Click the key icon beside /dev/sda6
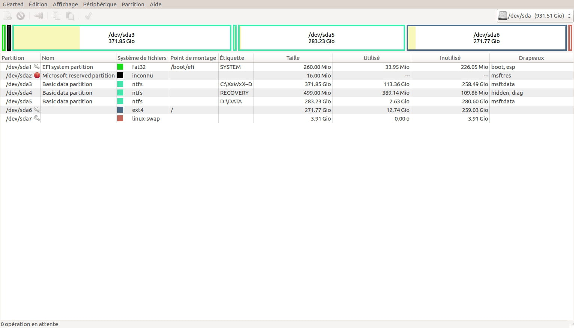This screenshot has width=574, height=328. 37,110
